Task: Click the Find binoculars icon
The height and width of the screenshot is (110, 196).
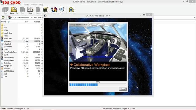Action: 46,9
